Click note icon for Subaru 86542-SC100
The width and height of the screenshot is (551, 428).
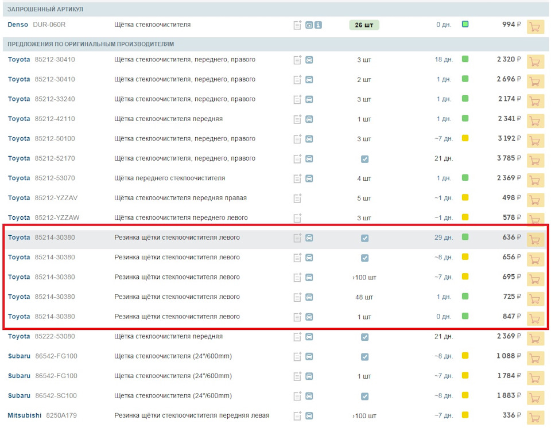pos(297,396)
